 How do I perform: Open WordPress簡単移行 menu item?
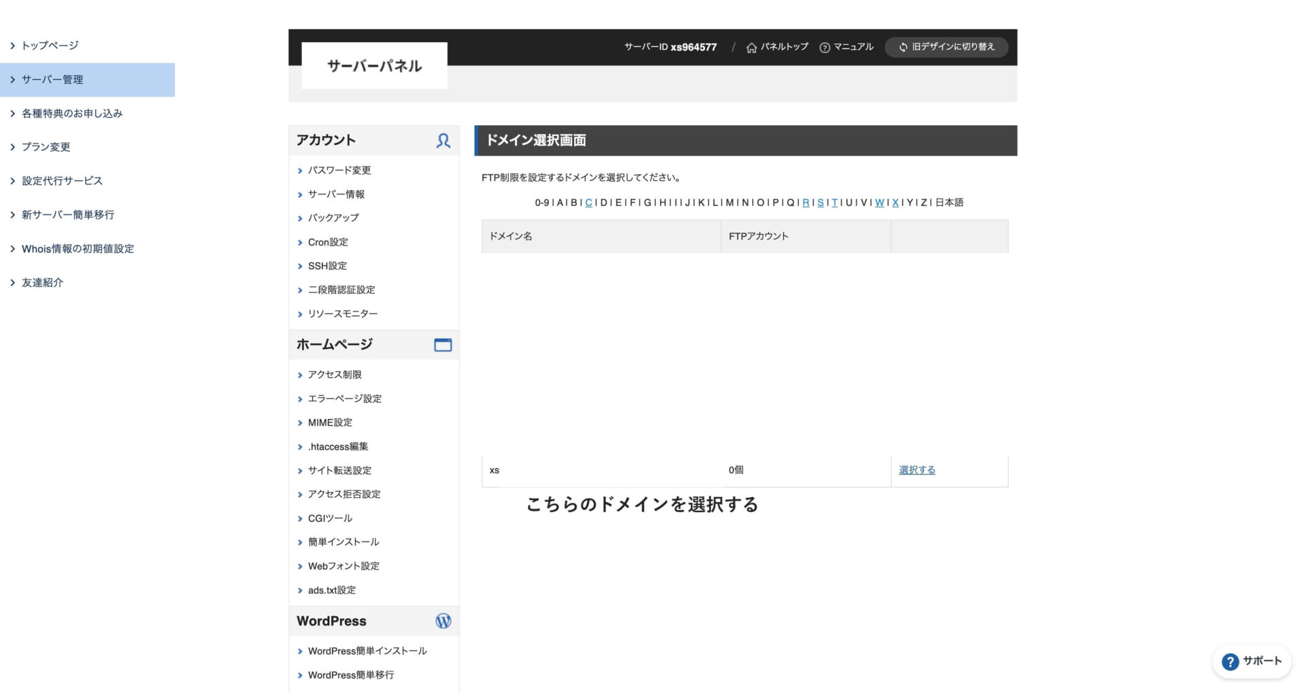(351, 675)
